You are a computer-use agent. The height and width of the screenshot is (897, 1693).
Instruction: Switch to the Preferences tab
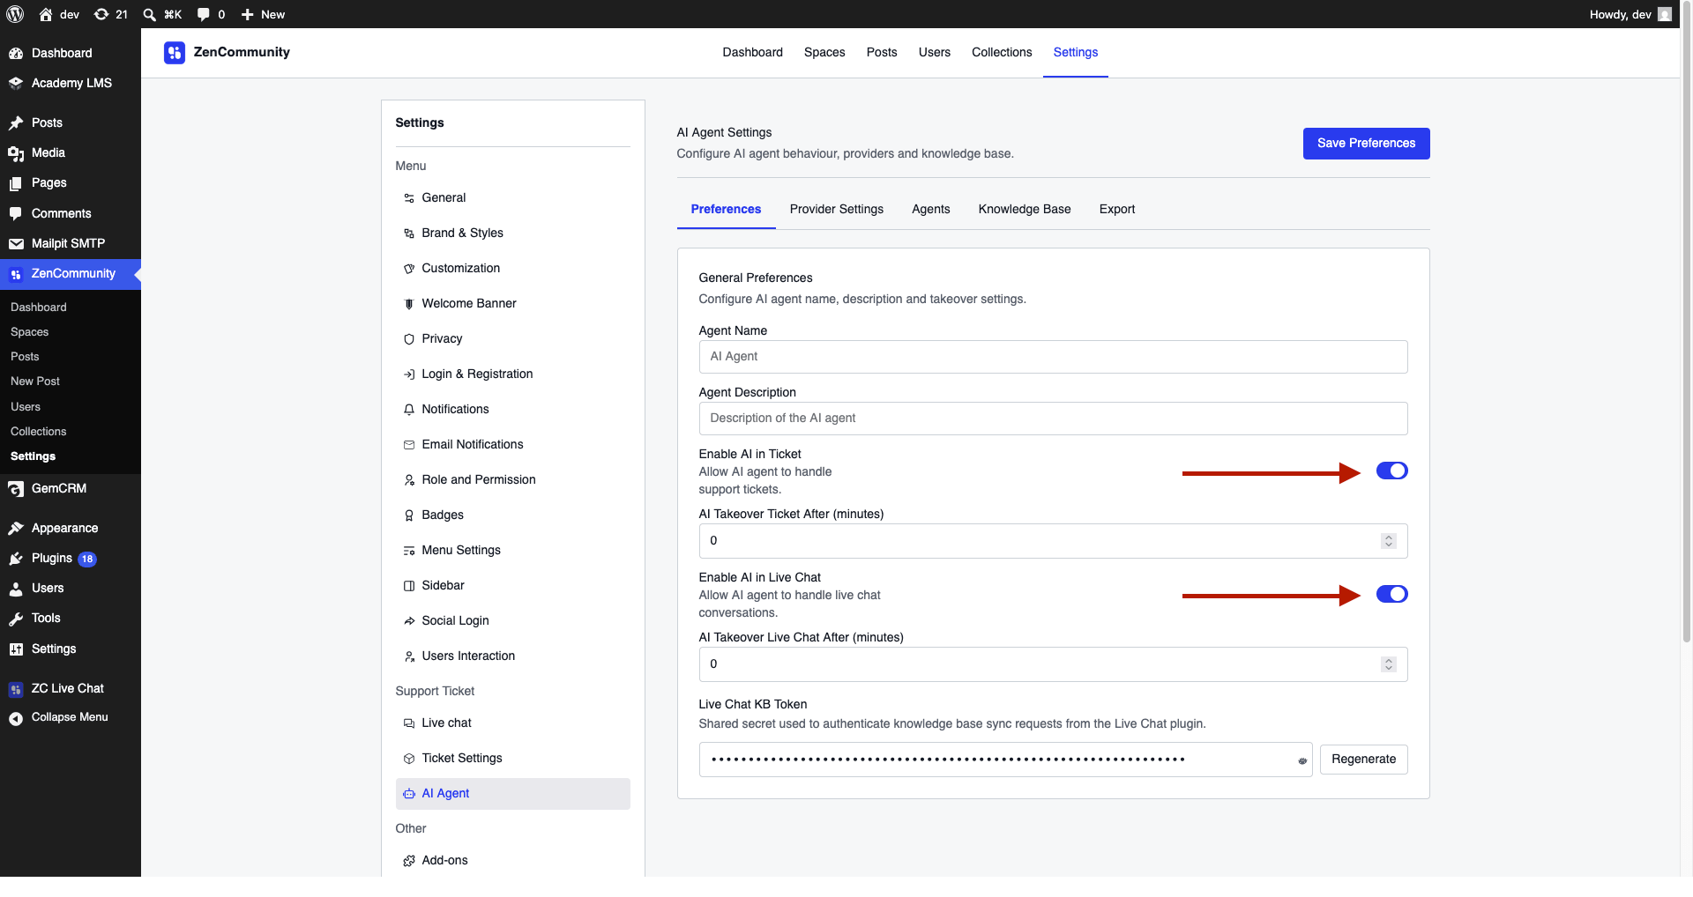(x=726, y=210)
